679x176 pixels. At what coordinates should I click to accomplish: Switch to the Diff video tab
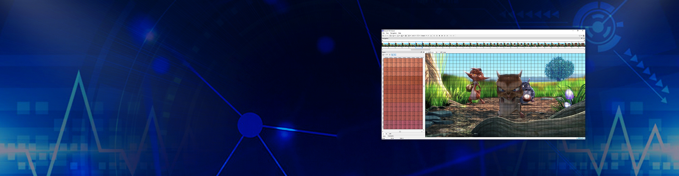[x=443, y=52]
